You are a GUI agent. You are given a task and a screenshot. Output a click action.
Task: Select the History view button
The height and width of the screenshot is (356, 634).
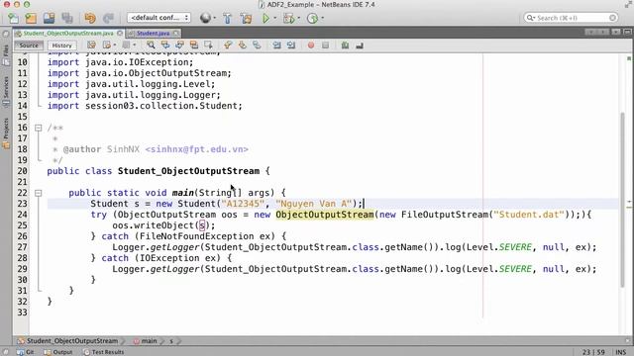(61, 45)
